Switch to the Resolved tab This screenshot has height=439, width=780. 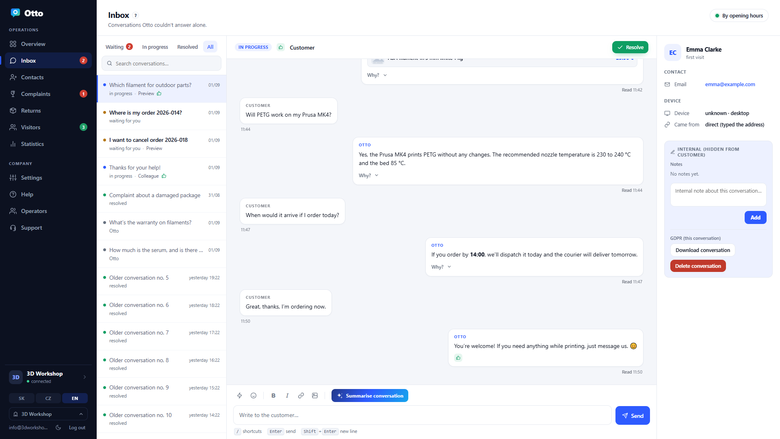pos(187,47)
